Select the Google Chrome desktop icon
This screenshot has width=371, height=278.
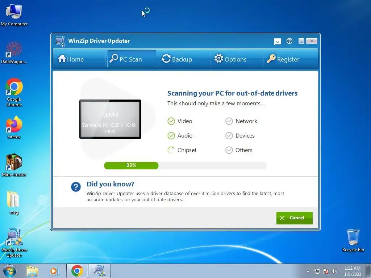point(14,92)
